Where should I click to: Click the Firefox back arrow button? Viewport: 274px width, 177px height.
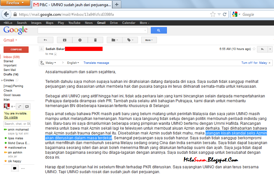point(6,14)
